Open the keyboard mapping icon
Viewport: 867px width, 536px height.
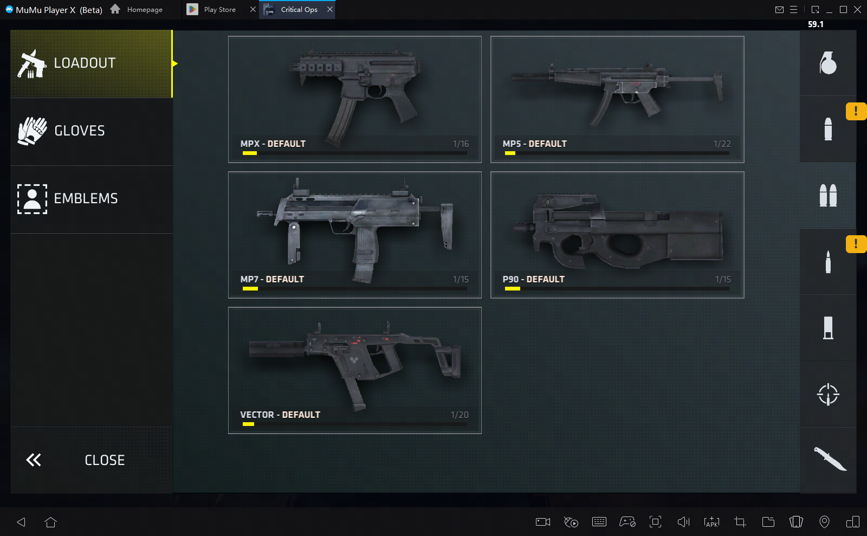click(599, 522)
